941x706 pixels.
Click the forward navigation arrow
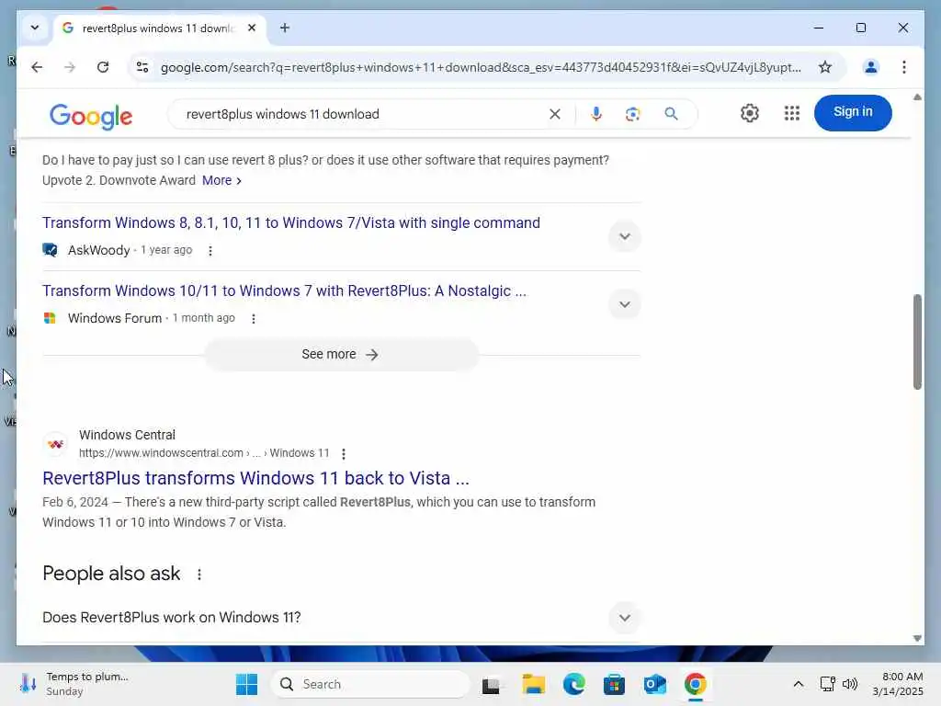70,67
